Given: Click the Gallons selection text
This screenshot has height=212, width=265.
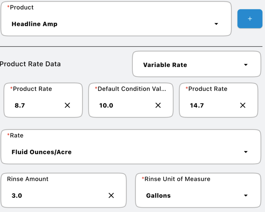Looking at the screenshot, I should 158,195.
